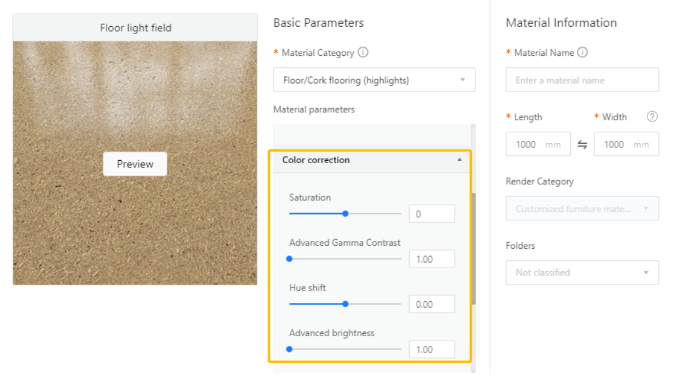Click the Material Name input field
Image resolution: width=673 pixels, height=375 pixels.
click(582, 80)
